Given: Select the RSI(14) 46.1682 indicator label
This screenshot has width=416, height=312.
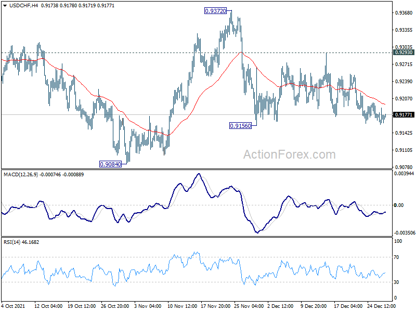Looking at the screenshot, I should coord(21,242).
